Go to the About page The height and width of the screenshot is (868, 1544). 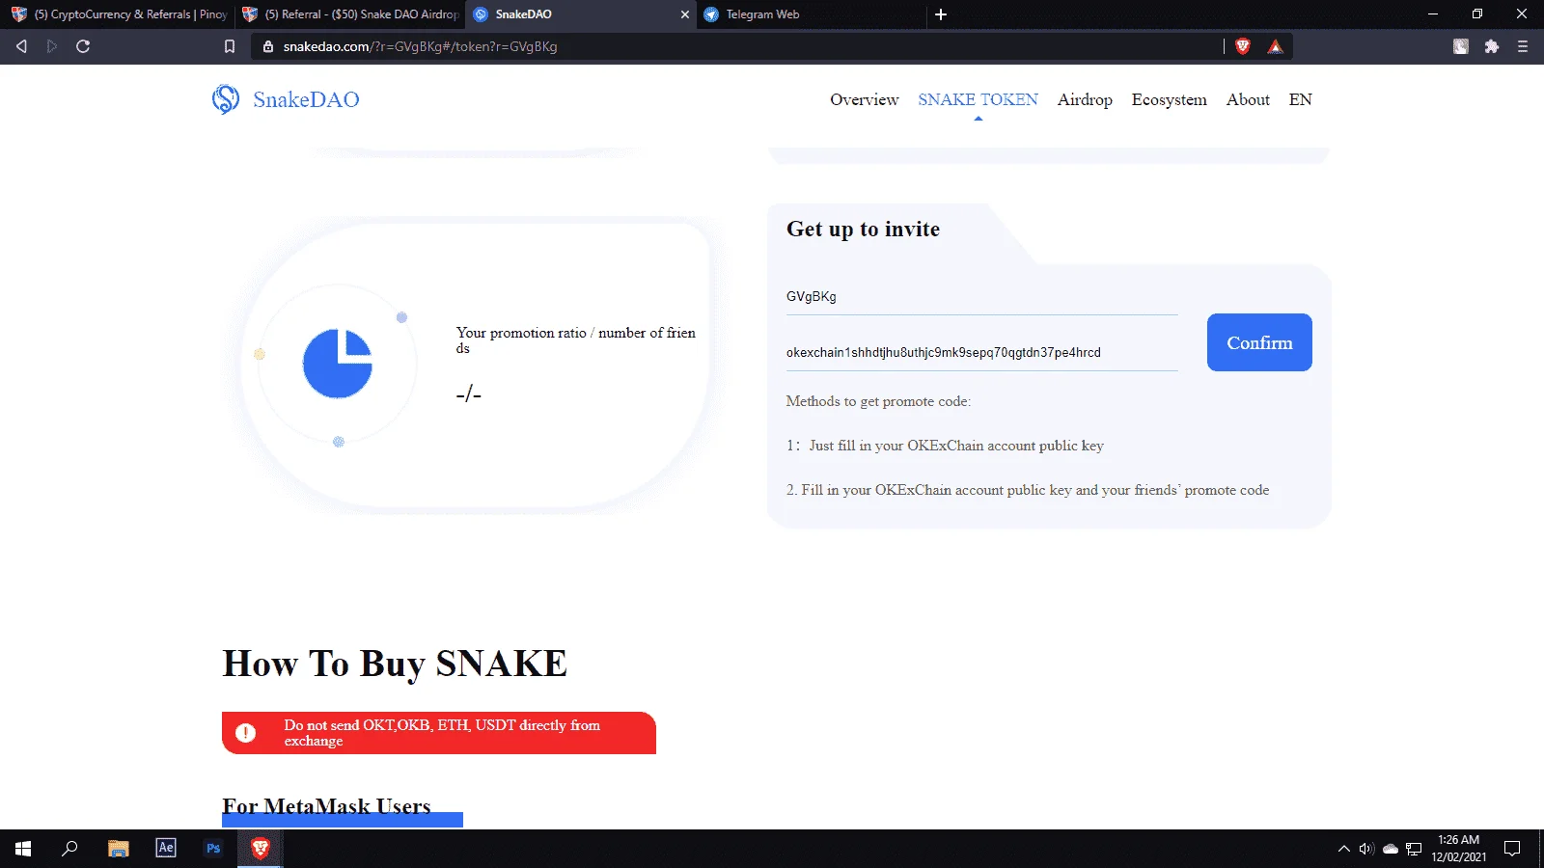[x=1248, y=99]
